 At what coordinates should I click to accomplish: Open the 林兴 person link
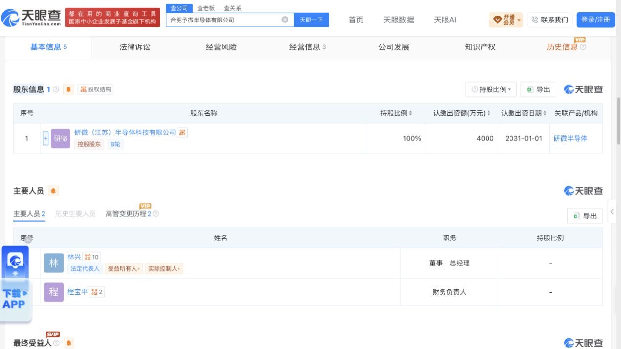point(74,257)
